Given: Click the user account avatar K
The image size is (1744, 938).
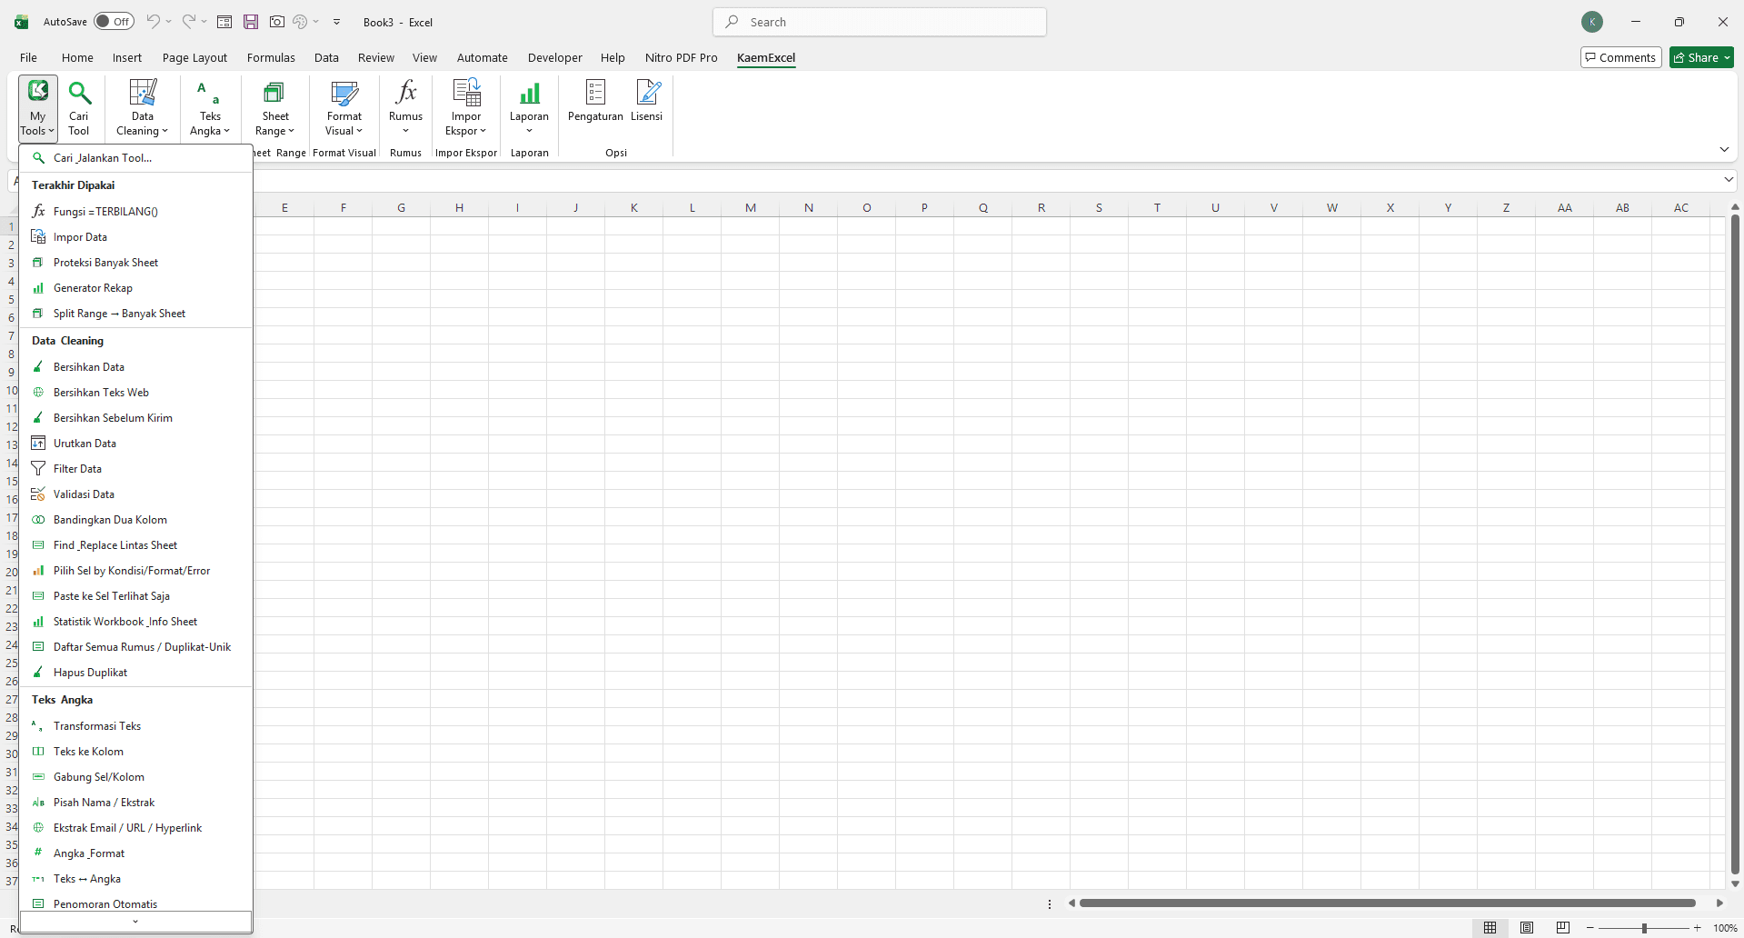Looking at the screenshot, I should coord(1592,22).
